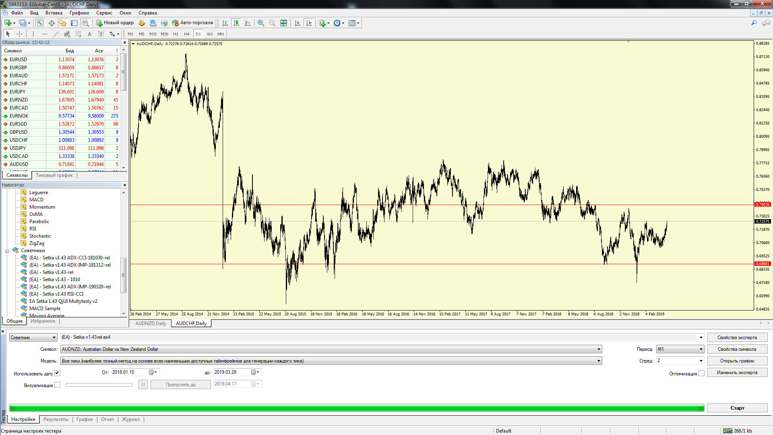The height and width of the screenshot is (435, 773).
Task: Click 'Изменить эксперта' button
Action: (x=737, y=373)
